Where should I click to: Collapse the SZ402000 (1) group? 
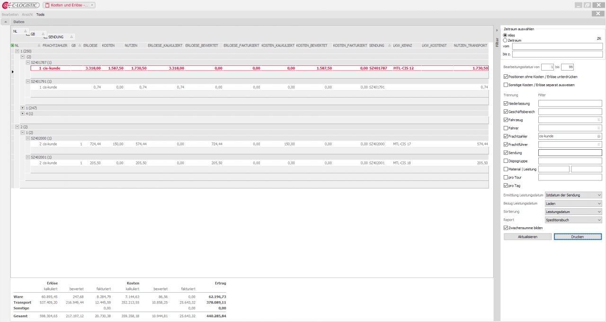tap(27, 138)
